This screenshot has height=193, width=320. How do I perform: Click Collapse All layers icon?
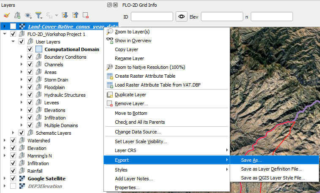[x=75, y=15]
